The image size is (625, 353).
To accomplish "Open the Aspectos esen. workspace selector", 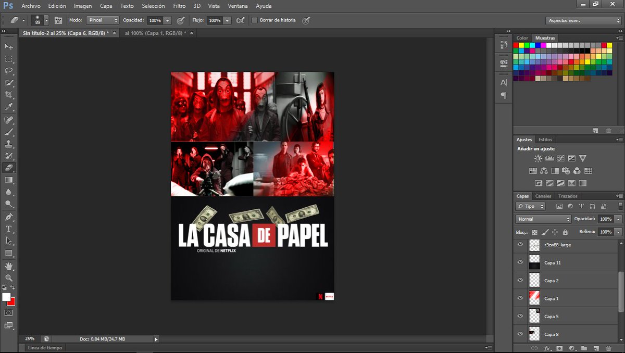I will pyautogui.click(x=583, y=20).
